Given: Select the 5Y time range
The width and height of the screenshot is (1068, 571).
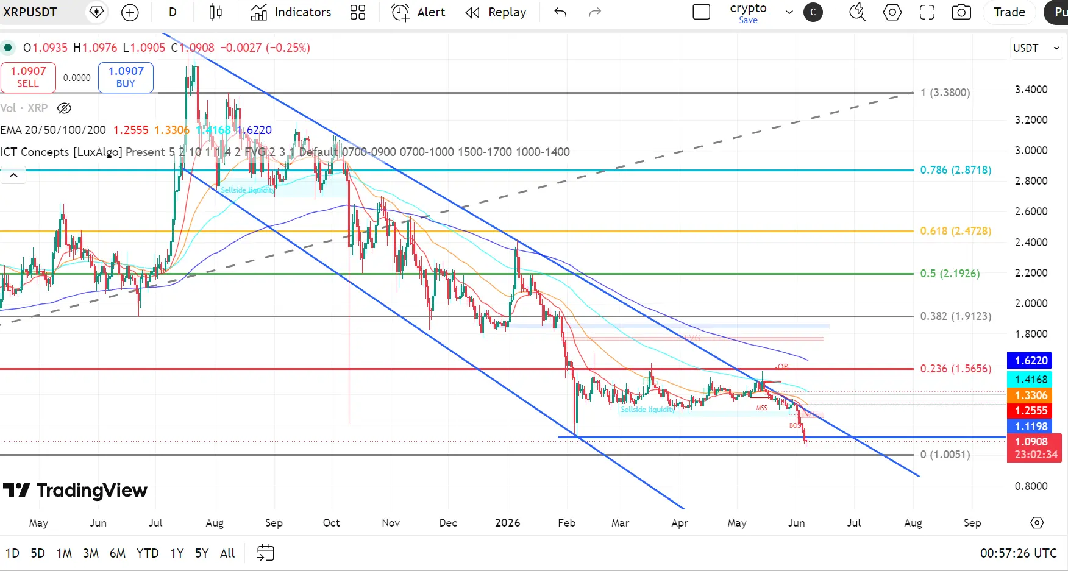Looking at the screenshot, I should [x=202, y=553].
